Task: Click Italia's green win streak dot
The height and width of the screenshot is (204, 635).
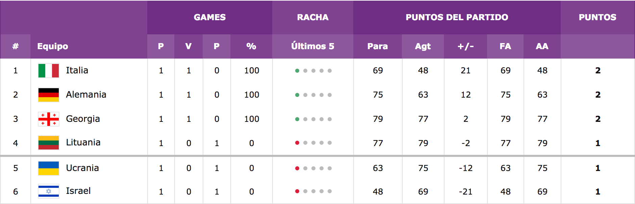Action: (x=297, y=71)
